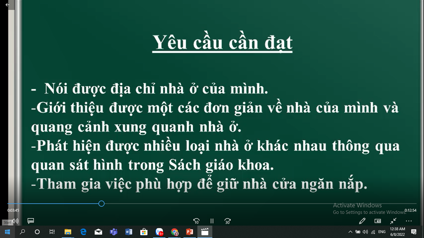Open Microsoft Teams from taskbar
The height and width of the screenshot is (238, 424).
coord(113,232)
